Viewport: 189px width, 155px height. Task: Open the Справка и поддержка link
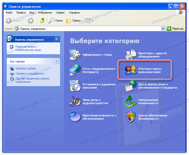pos(30,73)
